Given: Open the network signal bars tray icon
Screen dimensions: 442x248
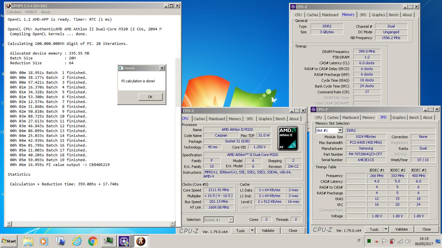Looking at the screenshot, I should (400, 241).
